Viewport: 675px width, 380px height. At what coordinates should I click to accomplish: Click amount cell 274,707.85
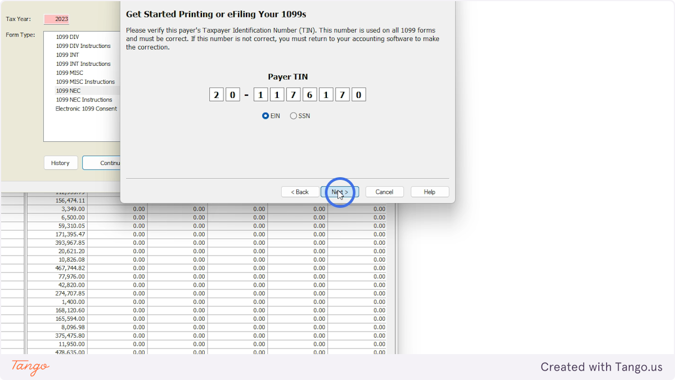[57, 293]
